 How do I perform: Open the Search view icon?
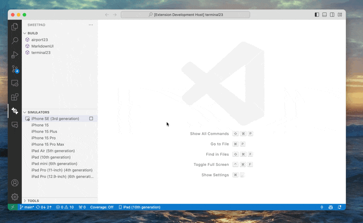coord(15,41)
